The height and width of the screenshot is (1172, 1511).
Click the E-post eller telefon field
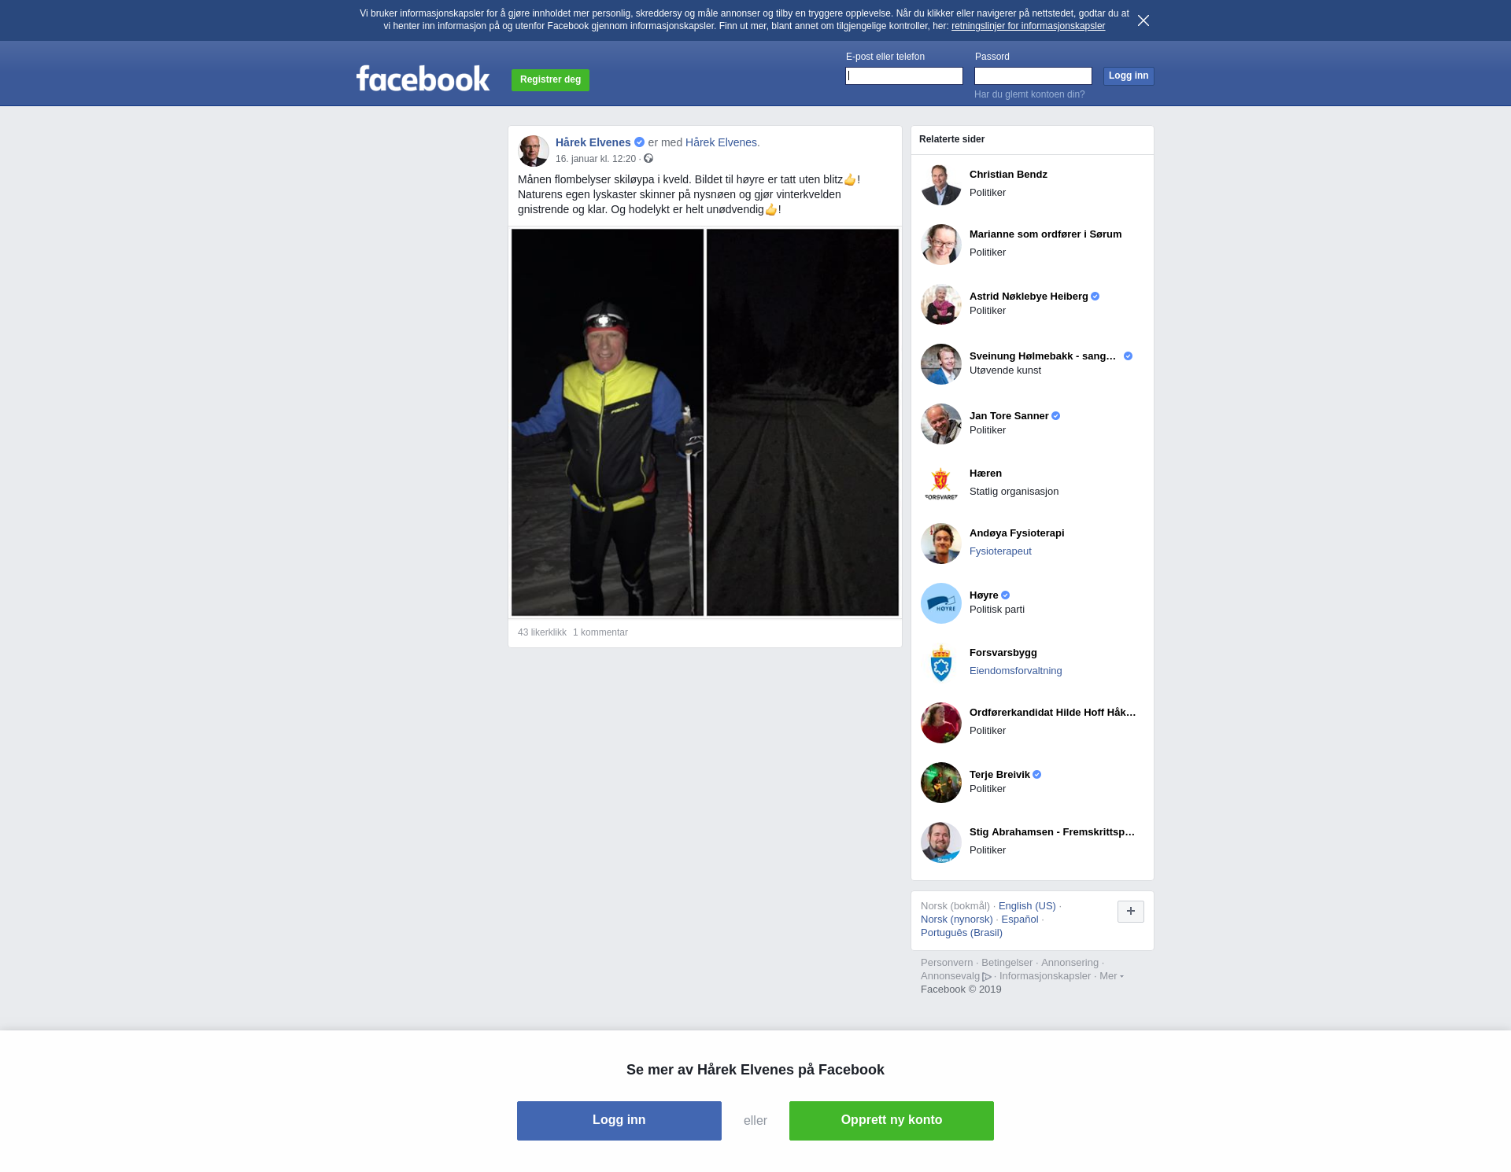[904, 76]
